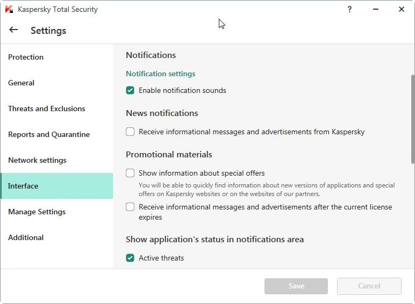Minimize the Kaspersky Total Security window
Screen dimensions: 415x304
[376, 9]
